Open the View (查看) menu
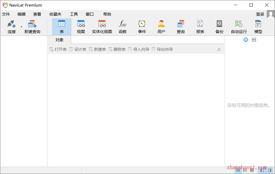 [x=37, y=14]
